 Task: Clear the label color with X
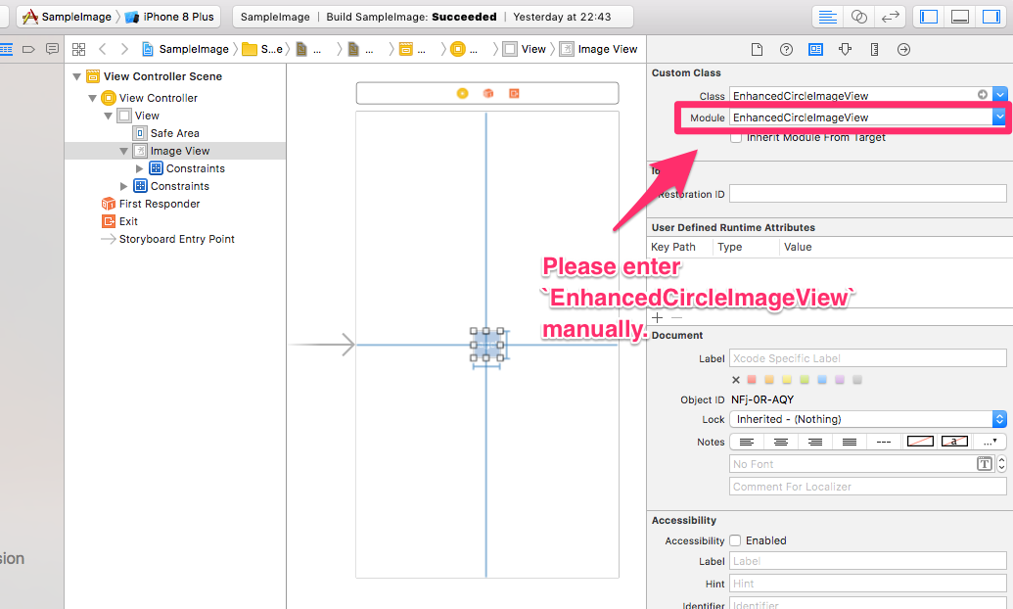coord(736,380)
